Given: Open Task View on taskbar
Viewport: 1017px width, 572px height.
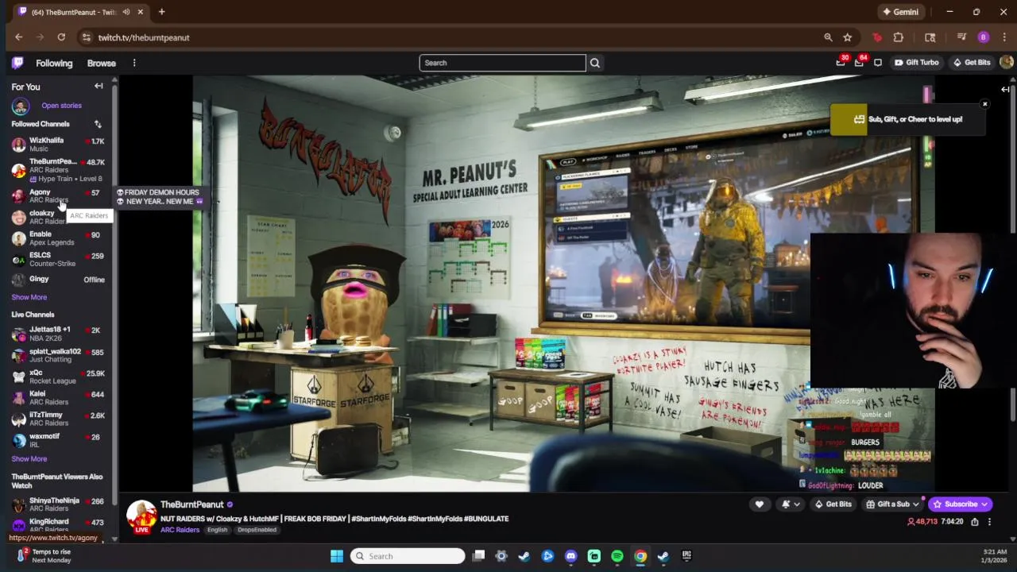Looking at the screenshot, I should [x=478, y=556].
